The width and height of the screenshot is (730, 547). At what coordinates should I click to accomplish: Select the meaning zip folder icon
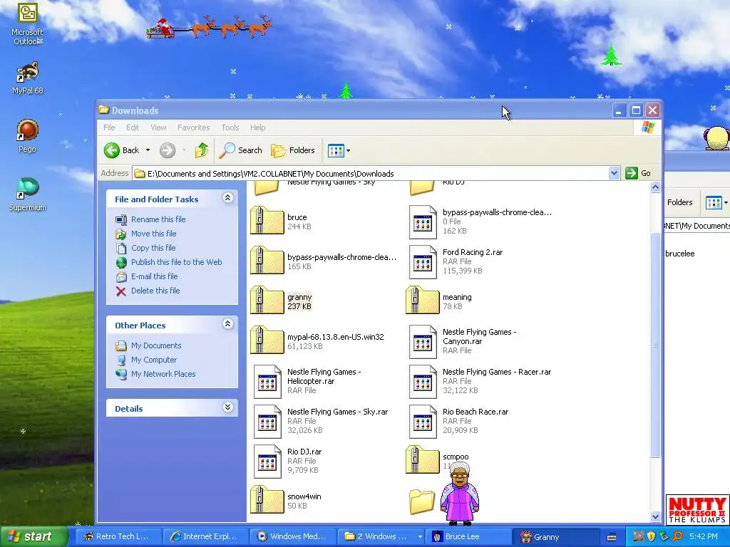tap(422, 301)
